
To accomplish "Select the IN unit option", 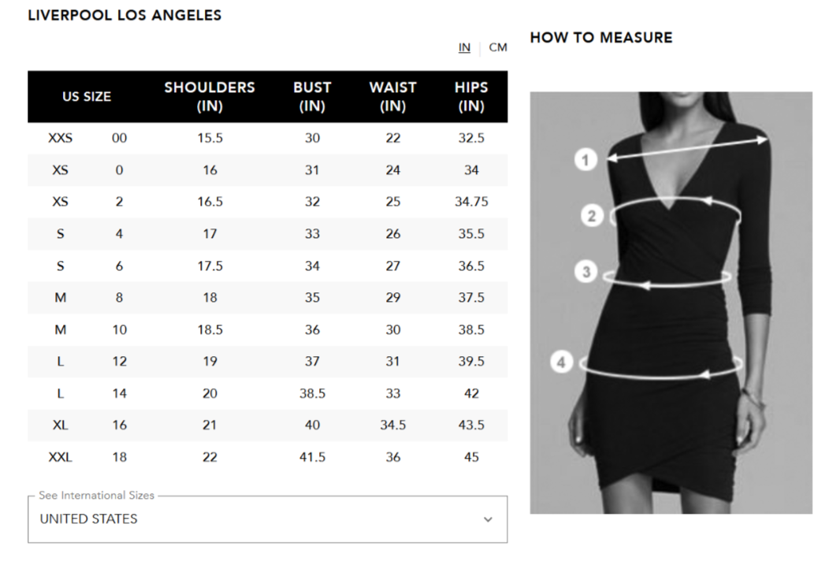I will (x=464, y=47).
